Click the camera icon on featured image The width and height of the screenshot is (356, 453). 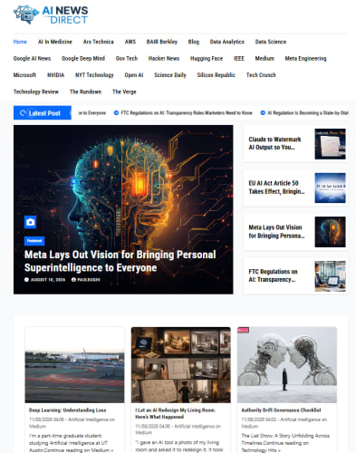30,222
